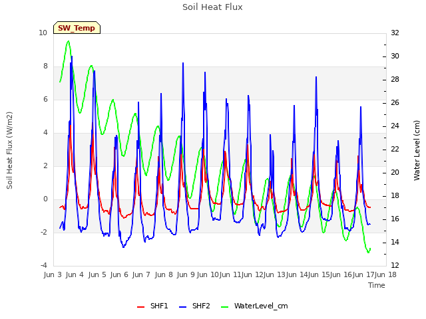
Task: Click the 10 tick on left axis
Action: click(x=43, y=33)
